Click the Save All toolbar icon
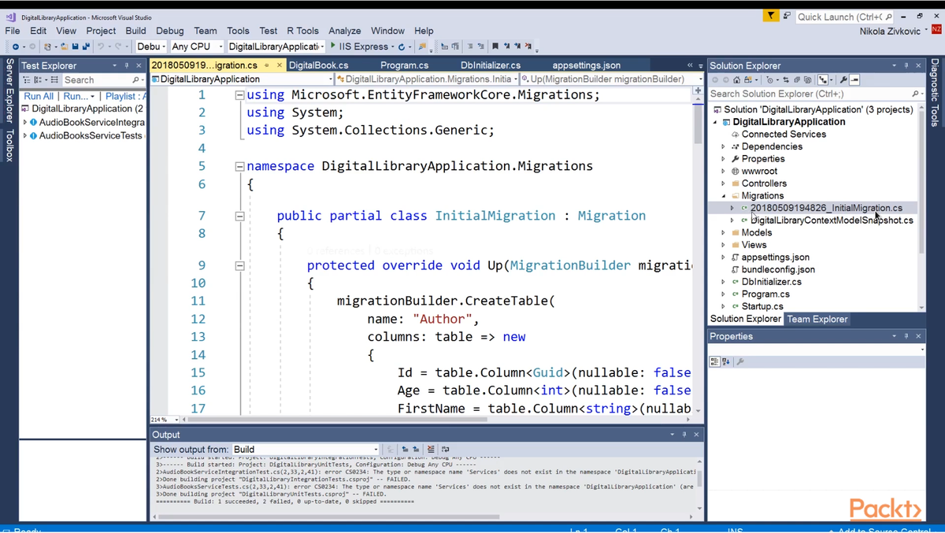Screen dimensions: 945x533 85,46
